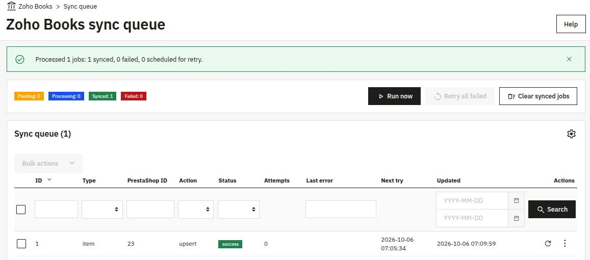Click the retry icon on job row 1

click(x=548, y=244)
